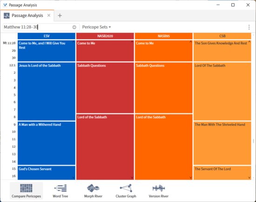Click the Passage Analysis tab icon
The height and width of the screenshot is (202, 256).
pos(7,16)
